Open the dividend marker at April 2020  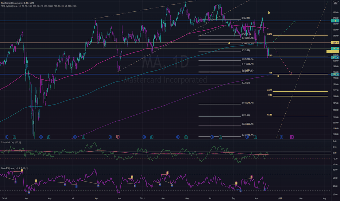click(x=41, y=137)
